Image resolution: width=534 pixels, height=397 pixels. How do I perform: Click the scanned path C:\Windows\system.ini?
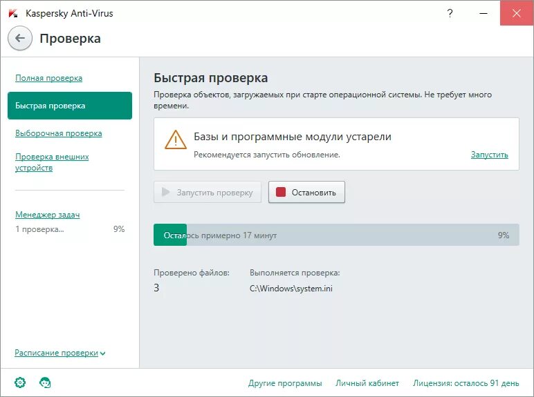pos(291,288)
